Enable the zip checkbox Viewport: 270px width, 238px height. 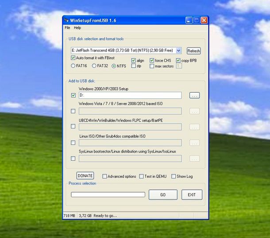pos(133,66)
